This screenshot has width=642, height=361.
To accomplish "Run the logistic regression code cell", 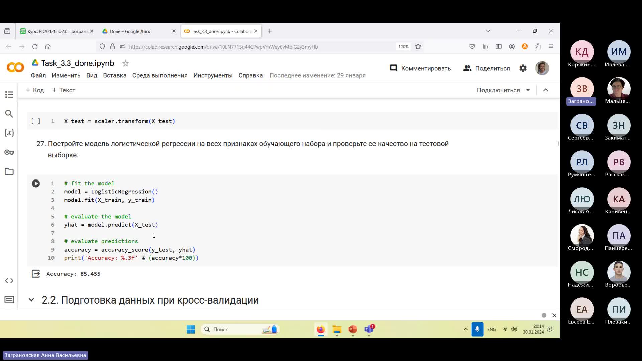I will [x=36, y=184].
